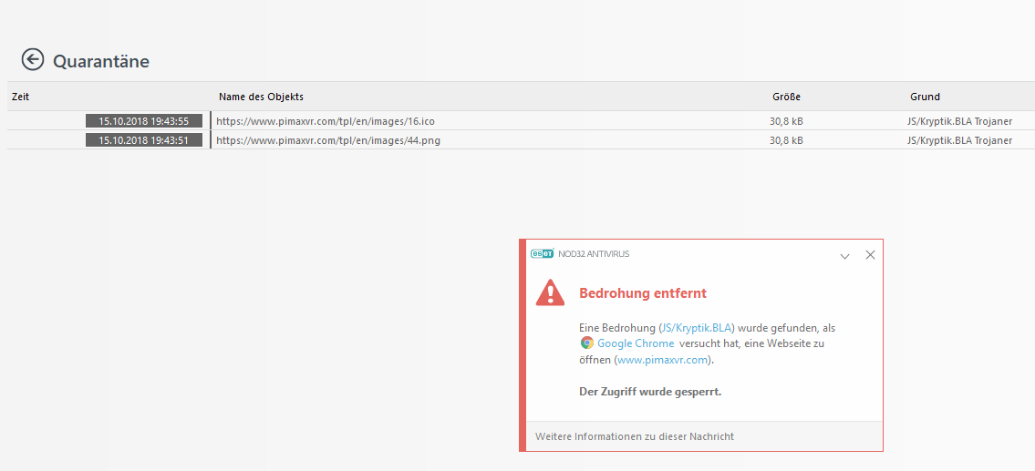Click Weitere Informationen zu dieser Nachricht
1035x471 pixels.
click(x=635, y=436)
